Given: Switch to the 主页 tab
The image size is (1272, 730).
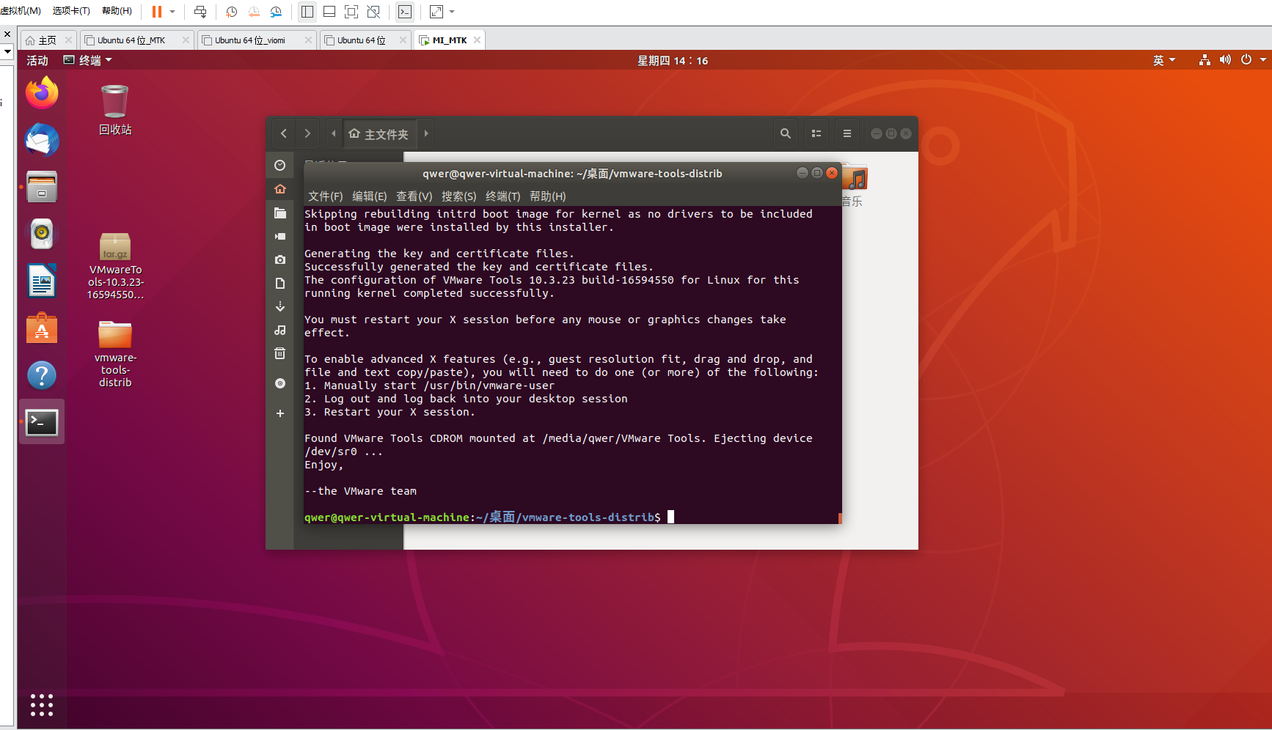Looking at the screenshot, I should click(x=47, y=40).
